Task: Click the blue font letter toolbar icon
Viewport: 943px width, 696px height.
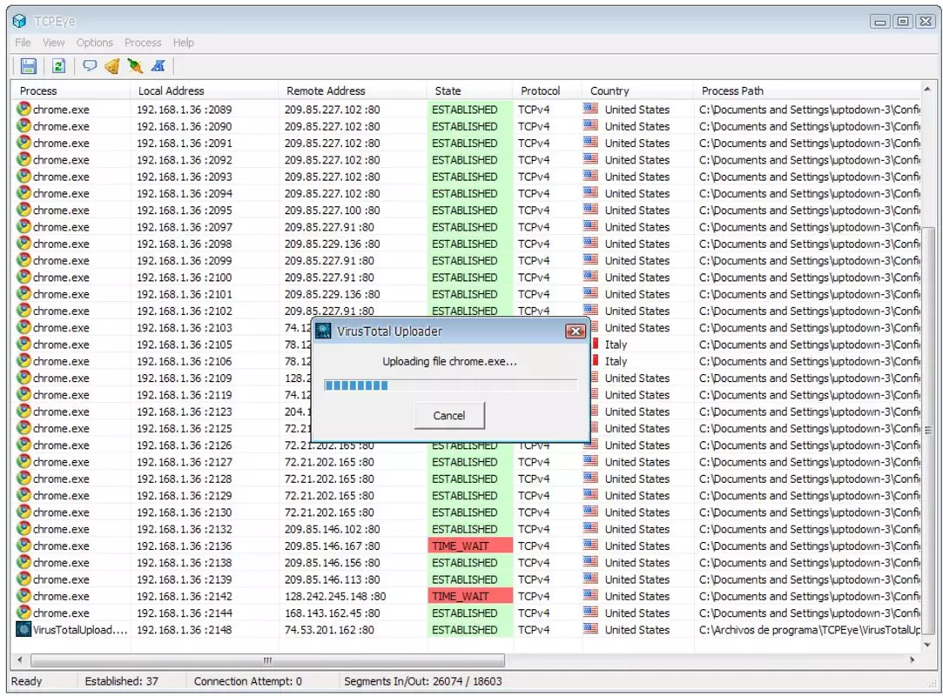Action: tap(158, 66)
